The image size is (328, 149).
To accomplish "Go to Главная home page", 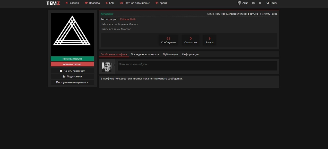I will click(x=72, y=3).
